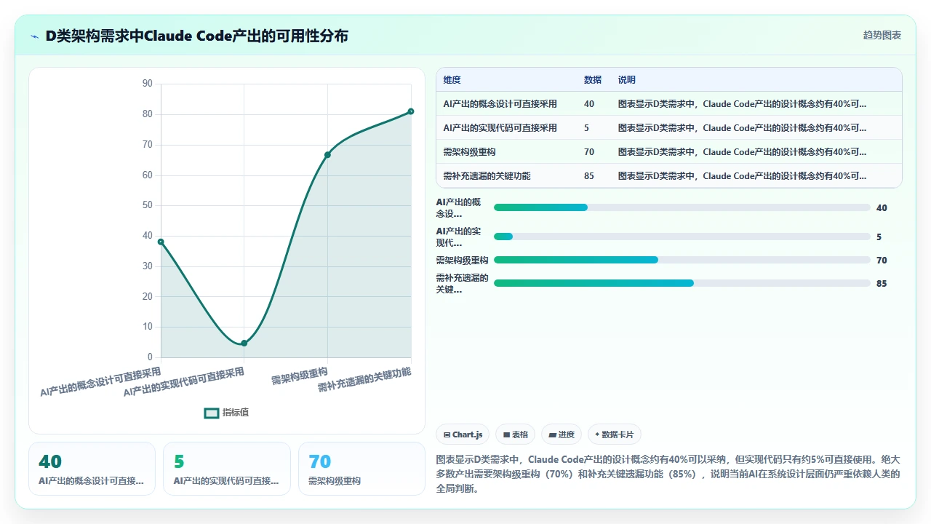Click chart data point at 需补充遗漏的关键功能

pyautogui.click(x=411, y=111)
